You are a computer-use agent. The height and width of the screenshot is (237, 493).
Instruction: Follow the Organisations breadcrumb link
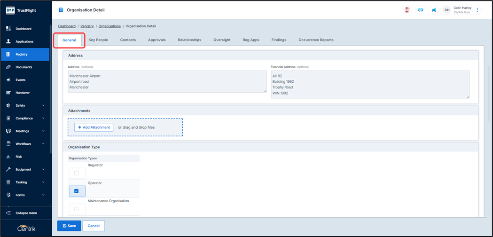110,26
